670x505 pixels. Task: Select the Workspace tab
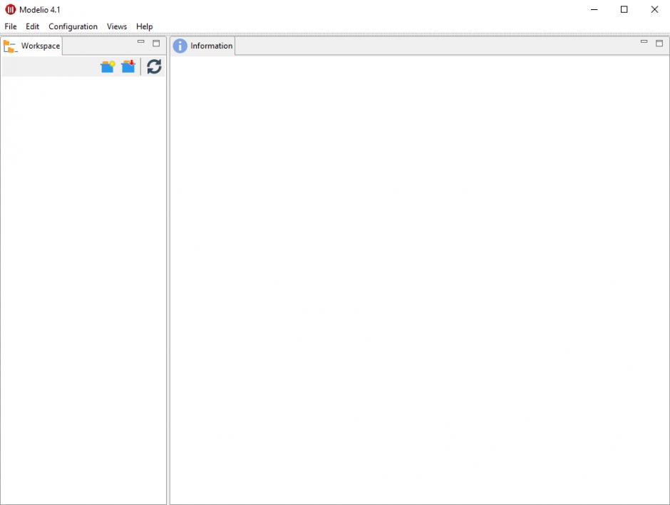[x=33, y=46]
